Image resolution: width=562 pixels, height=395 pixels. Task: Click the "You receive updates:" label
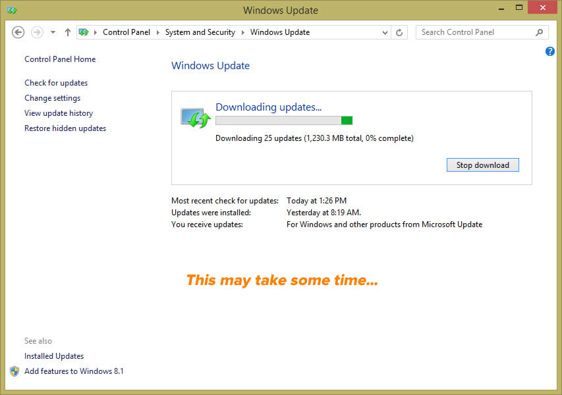click(207, 224)
